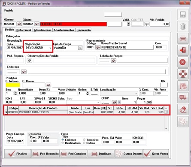Image resolution: width=191 pixels, height=167 pixels.
Task: Open Observações do Pedido lookup icon
Action: 30,61
